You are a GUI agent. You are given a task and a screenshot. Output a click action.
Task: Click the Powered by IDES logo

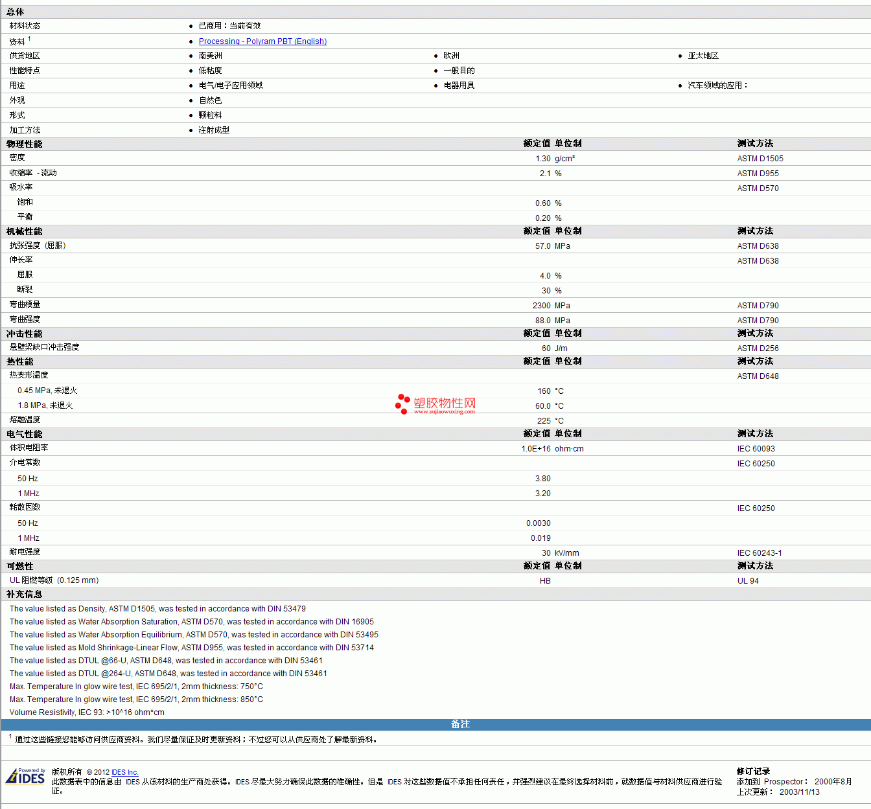pos(26,776)
